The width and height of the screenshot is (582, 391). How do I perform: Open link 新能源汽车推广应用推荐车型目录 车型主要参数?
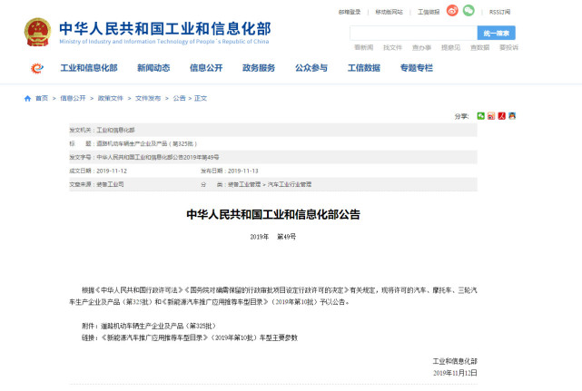pyautogui.click(x=200, y=338)
